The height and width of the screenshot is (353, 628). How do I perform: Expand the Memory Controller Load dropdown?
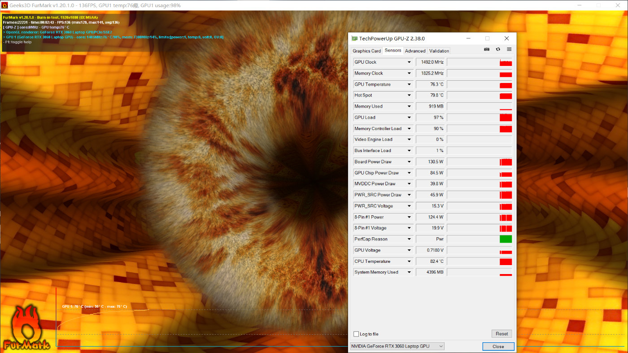point(409,129)
